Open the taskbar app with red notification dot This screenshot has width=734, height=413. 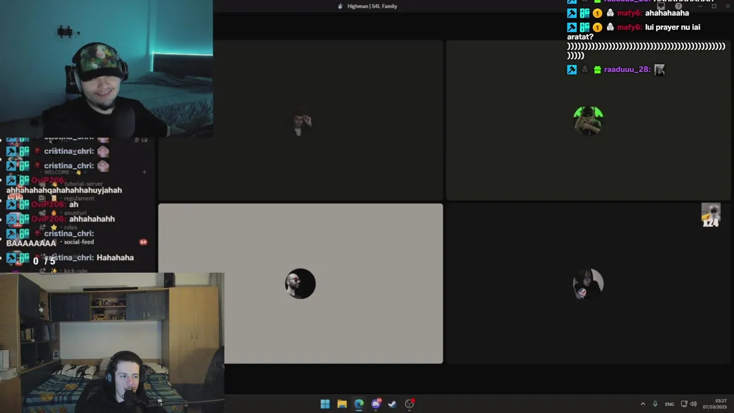[409, 404]
